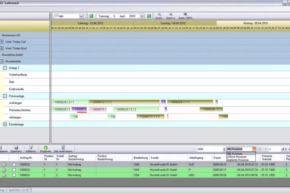Select Gantt bar 1000020 / 2 / 1 in Aufhängen

point(70,102)
